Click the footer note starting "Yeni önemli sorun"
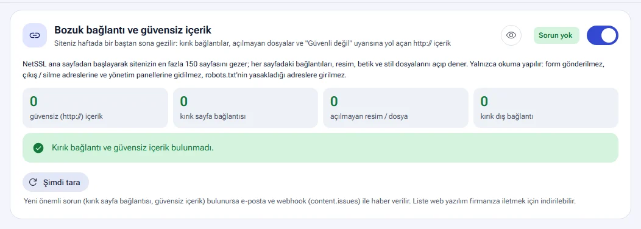 (x=300, y=201)
